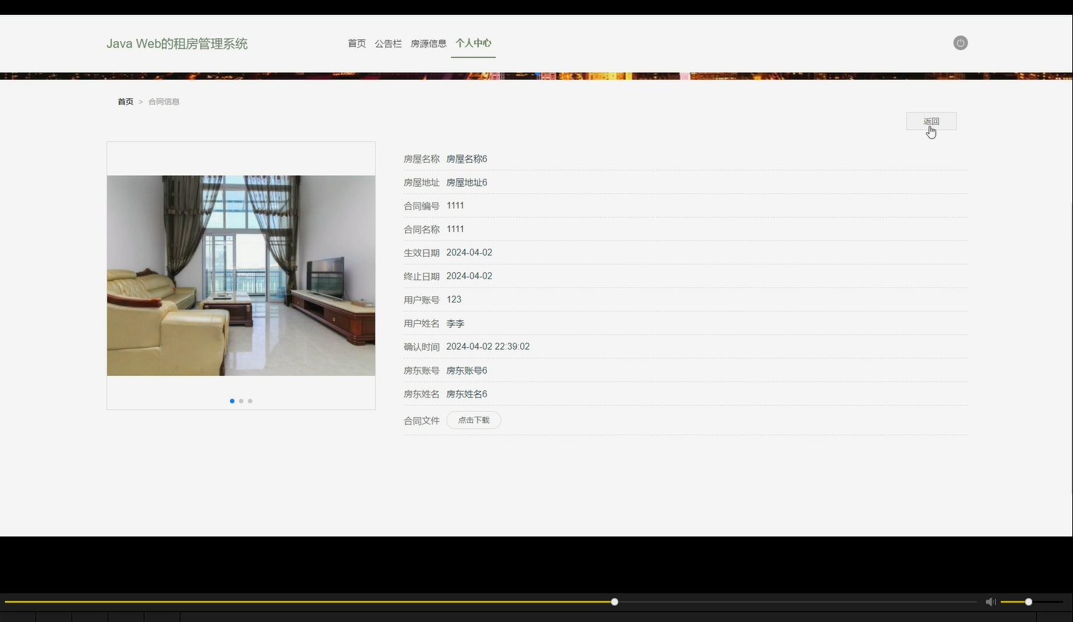This screenshot has height=622, width=1073.
Task: Open the 公告栏 navigation item
Action: 387,43
